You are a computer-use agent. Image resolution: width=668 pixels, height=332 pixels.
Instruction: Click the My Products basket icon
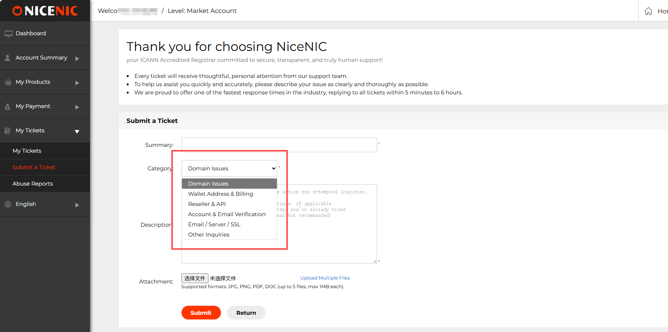[x=8, y=82]
